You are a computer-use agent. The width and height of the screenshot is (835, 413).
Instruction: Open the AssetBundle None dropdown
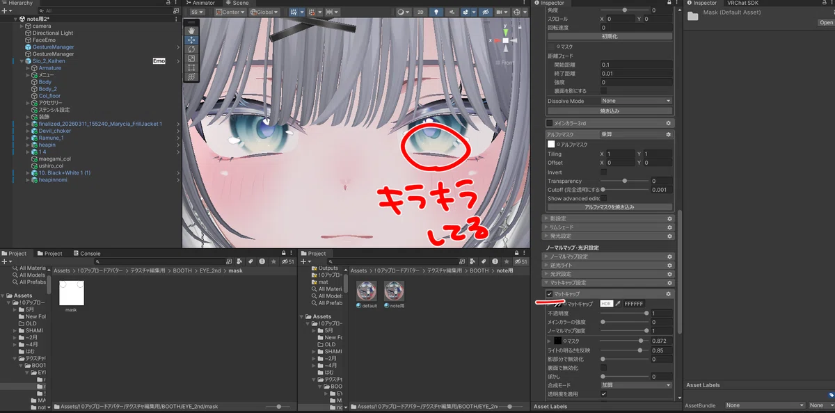(764, 405)
